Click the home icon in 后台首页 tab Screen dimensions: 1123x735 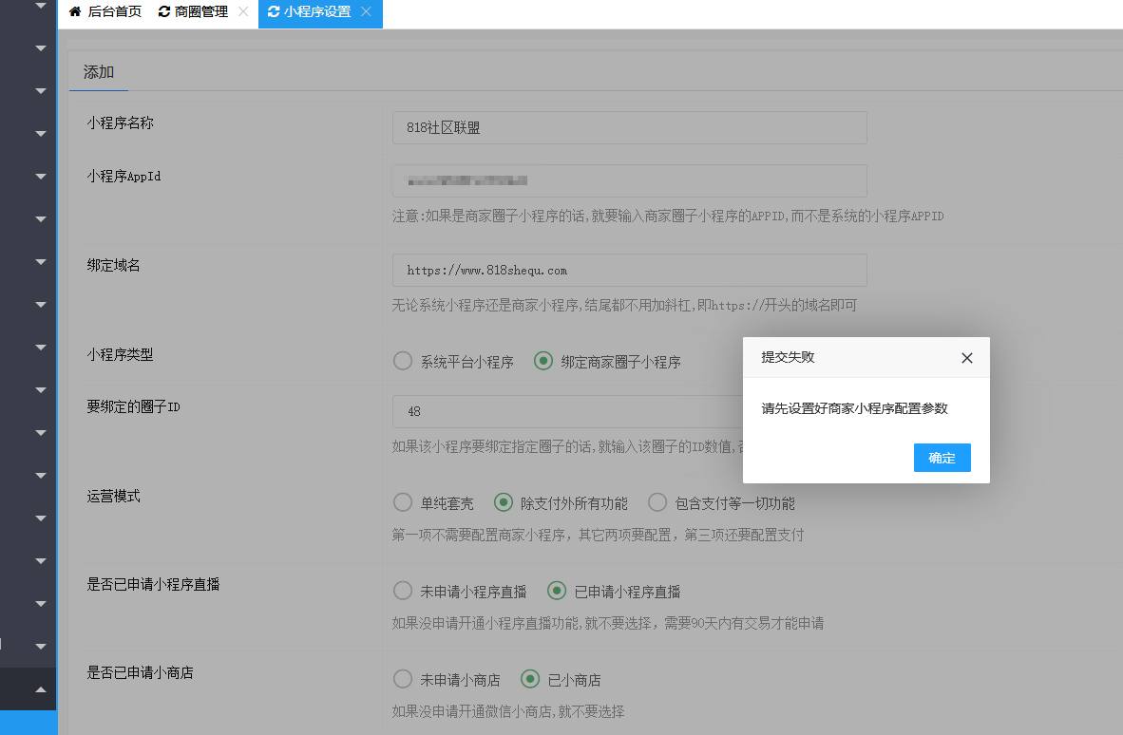click(x=75, y=12)
